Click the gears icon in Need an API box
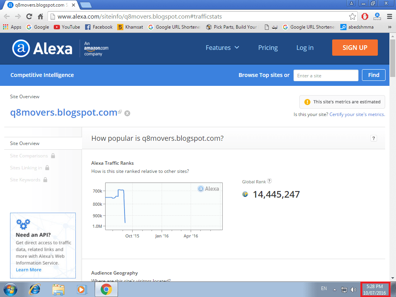Screen dimensions: 396x297 pyautogui.click(x=23, y=224)
